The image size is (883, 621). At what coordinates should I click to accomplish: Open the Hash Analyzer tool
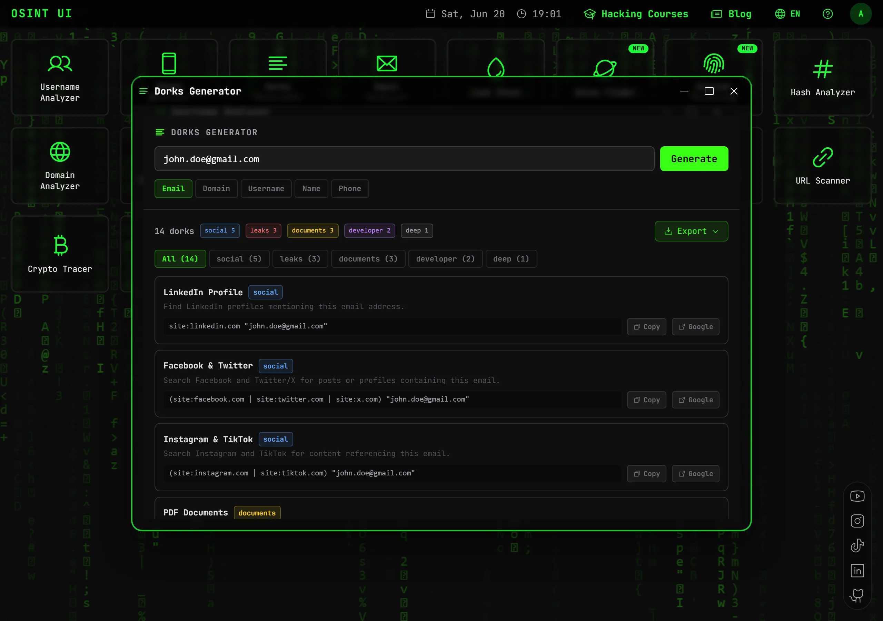coord(823,77)
